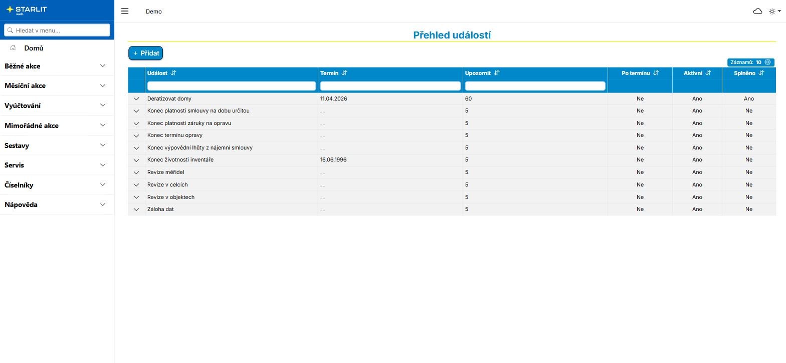786x363 pixels.
Task: Expand the Revize měřidel row
Action: point(136,172)
